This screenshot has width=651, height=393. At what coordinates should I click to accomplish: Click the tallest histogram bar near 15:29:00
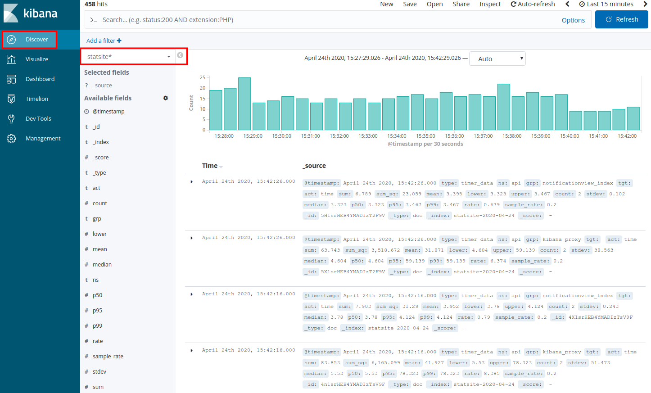pyautogui.click(x=244, y=104)
